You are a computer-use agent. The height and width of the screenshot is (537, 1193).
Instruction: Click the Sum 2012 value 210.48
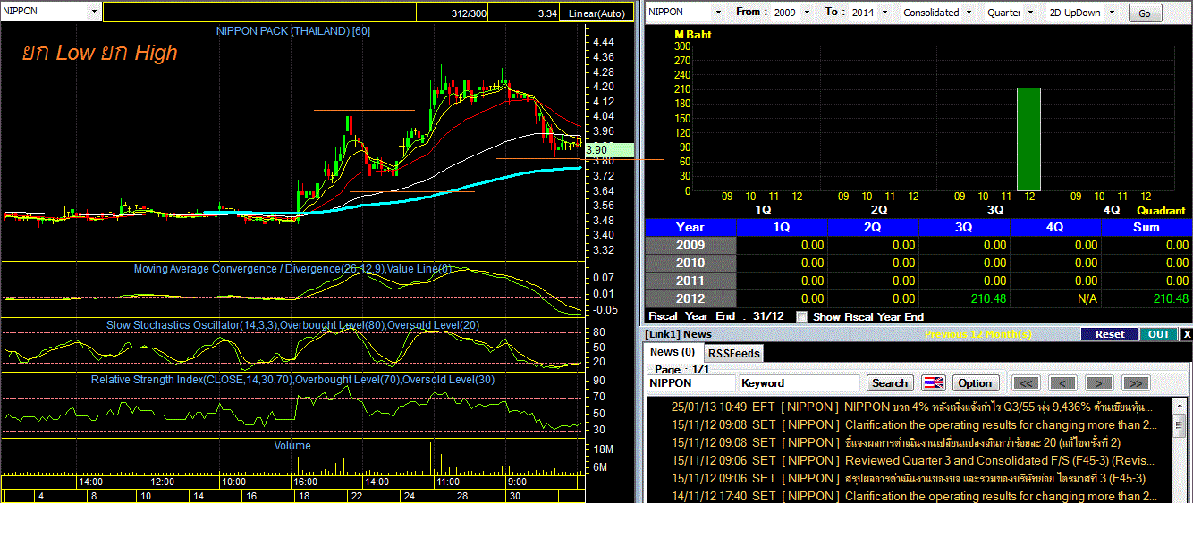click(1170, 298)
